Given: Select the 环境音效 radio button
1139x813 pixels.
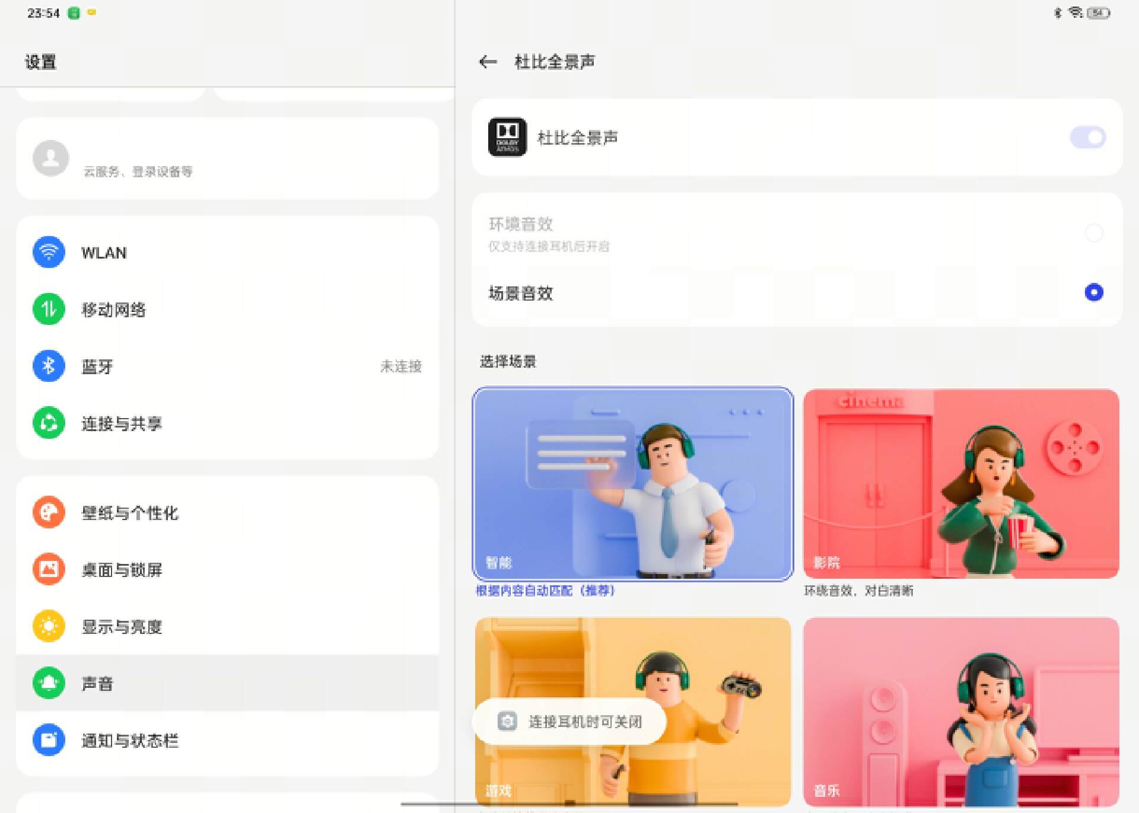Looking at the screenshot, I should 1094,233.
